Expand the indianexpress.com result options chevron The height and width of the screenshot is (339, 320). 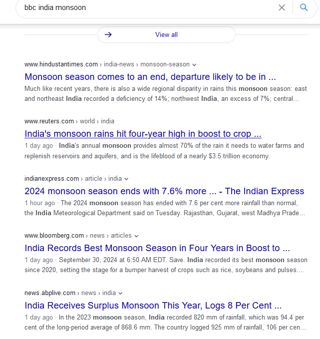coord(126,179)
